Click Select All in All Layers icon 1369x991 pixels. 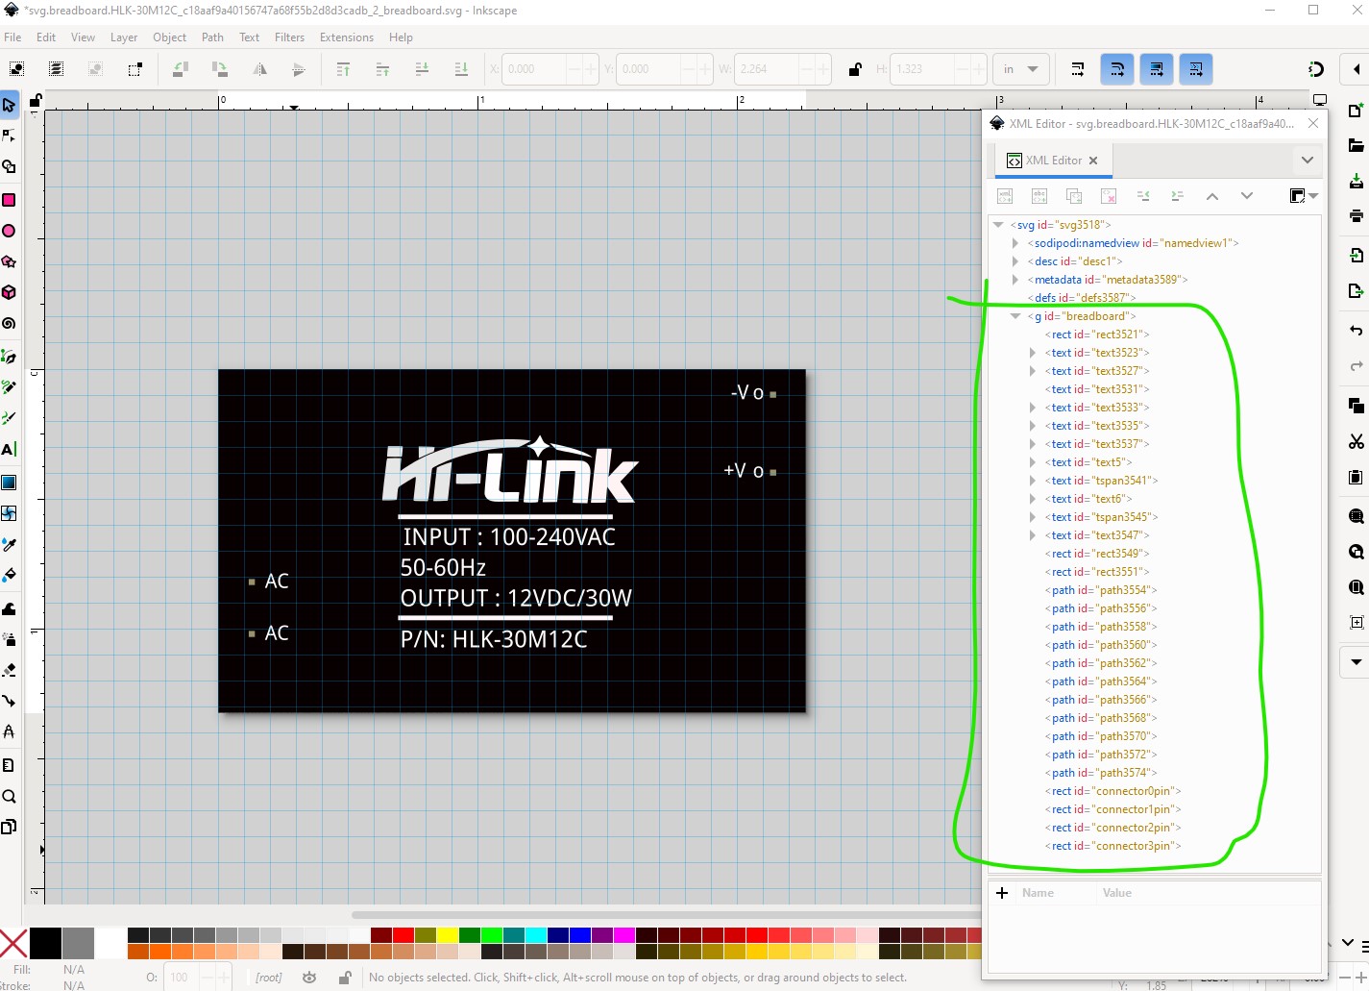pyautogui.click(x=56, y=69)
